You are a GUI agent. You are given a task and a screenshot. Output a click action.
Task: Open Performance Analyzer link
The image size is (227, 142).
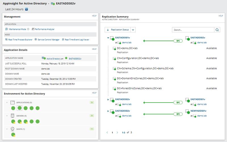click(x=45, y=29)
